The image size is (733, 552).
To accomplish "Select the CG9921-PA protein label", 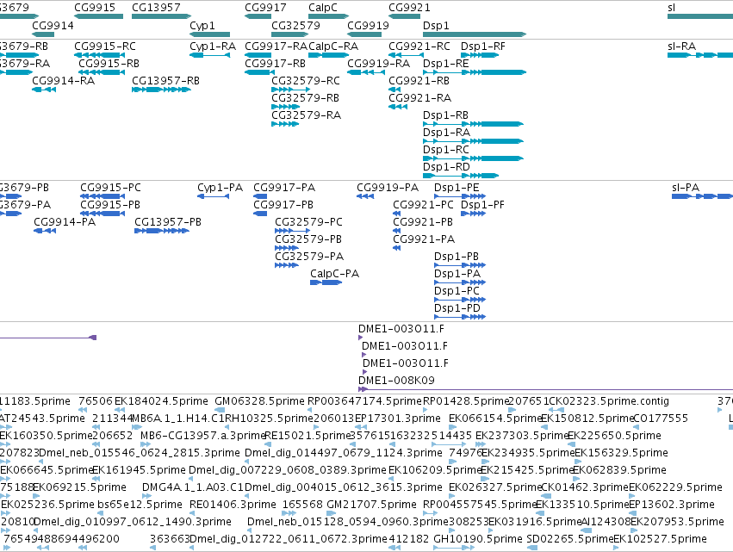I will 424,239.
